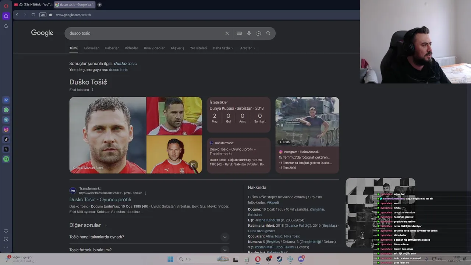Open Steam from the taskbar
Viewport: 471px width, 265px height.
coord(280,259)
